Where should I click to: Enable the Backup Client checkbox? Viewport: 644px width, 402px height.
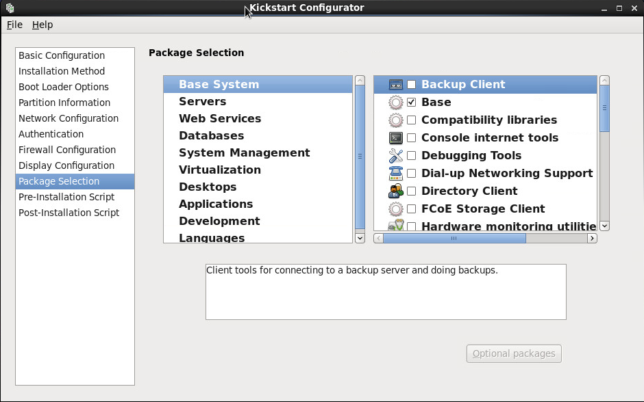pyautogui.click(x=411, y=84)
